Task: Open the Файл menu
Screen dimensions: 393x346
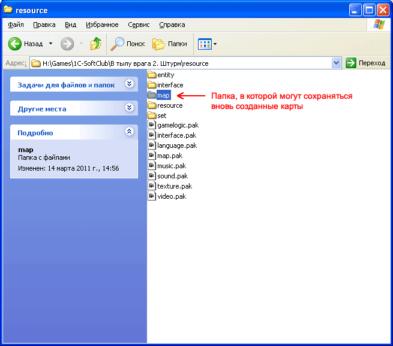Action: pyautogui.click(x=16, y=25)
